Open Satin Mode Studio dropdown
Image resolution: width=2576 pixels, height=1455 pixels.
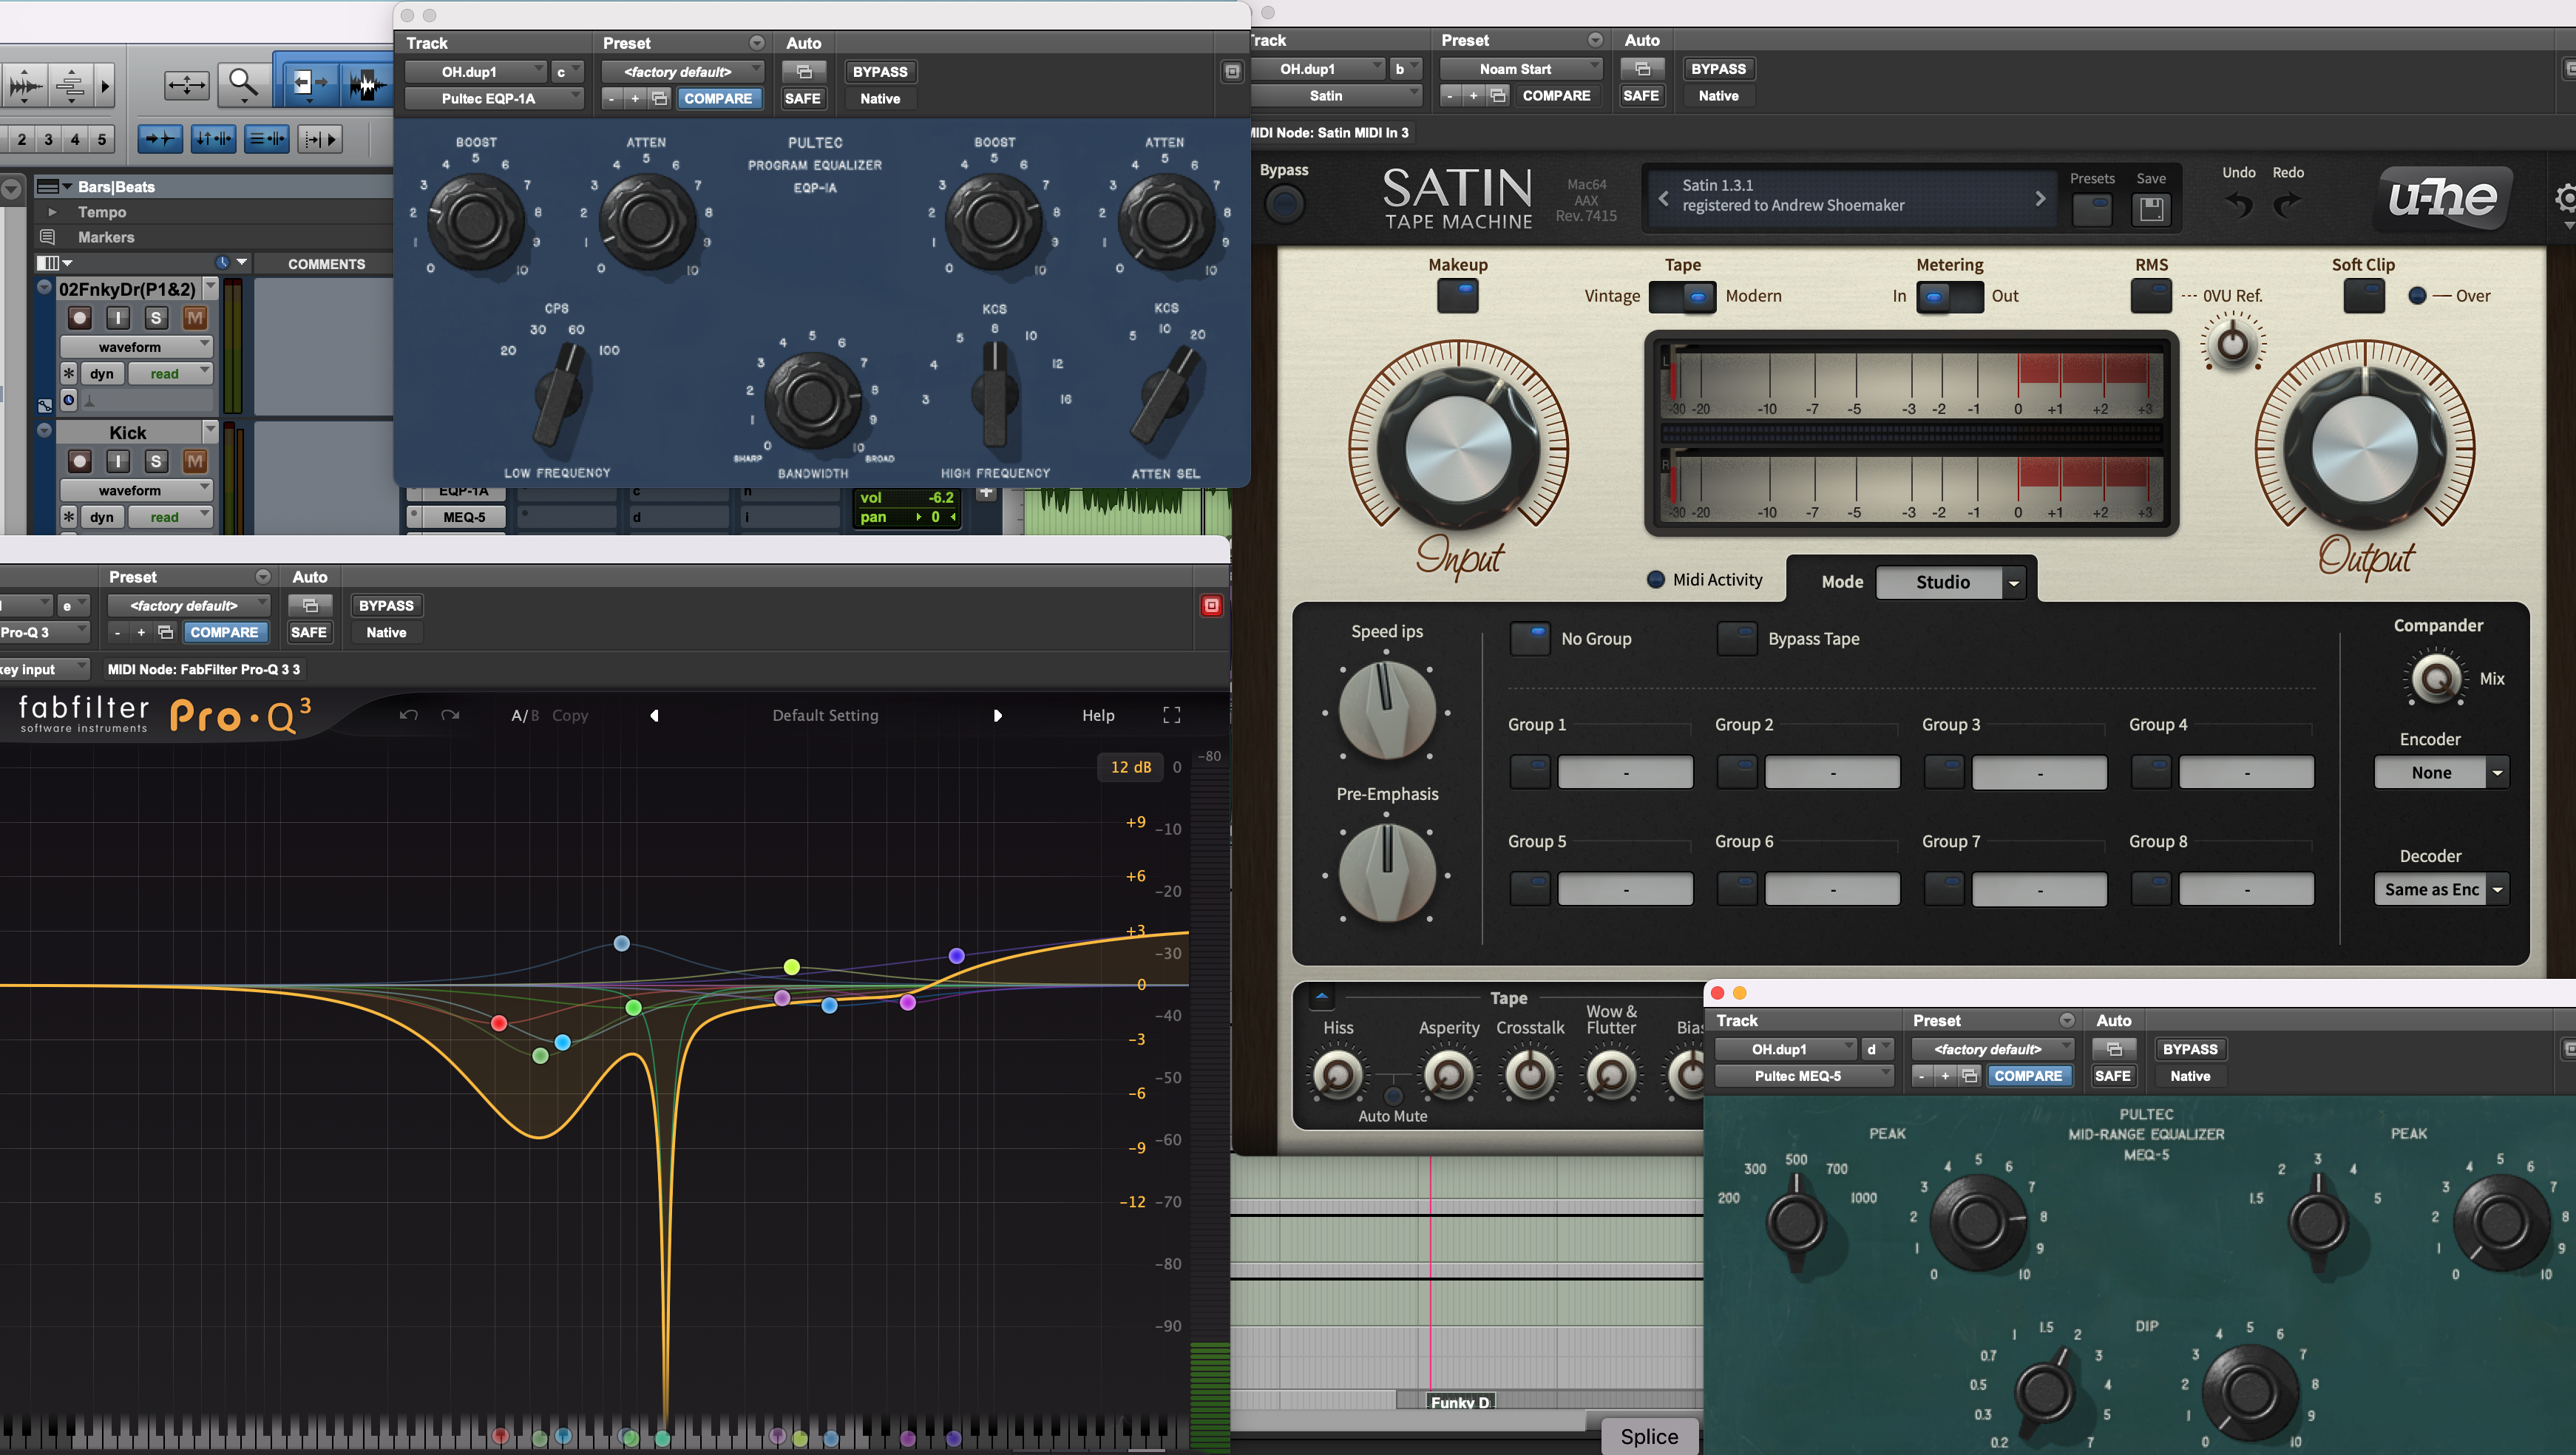click(1950, 582)
